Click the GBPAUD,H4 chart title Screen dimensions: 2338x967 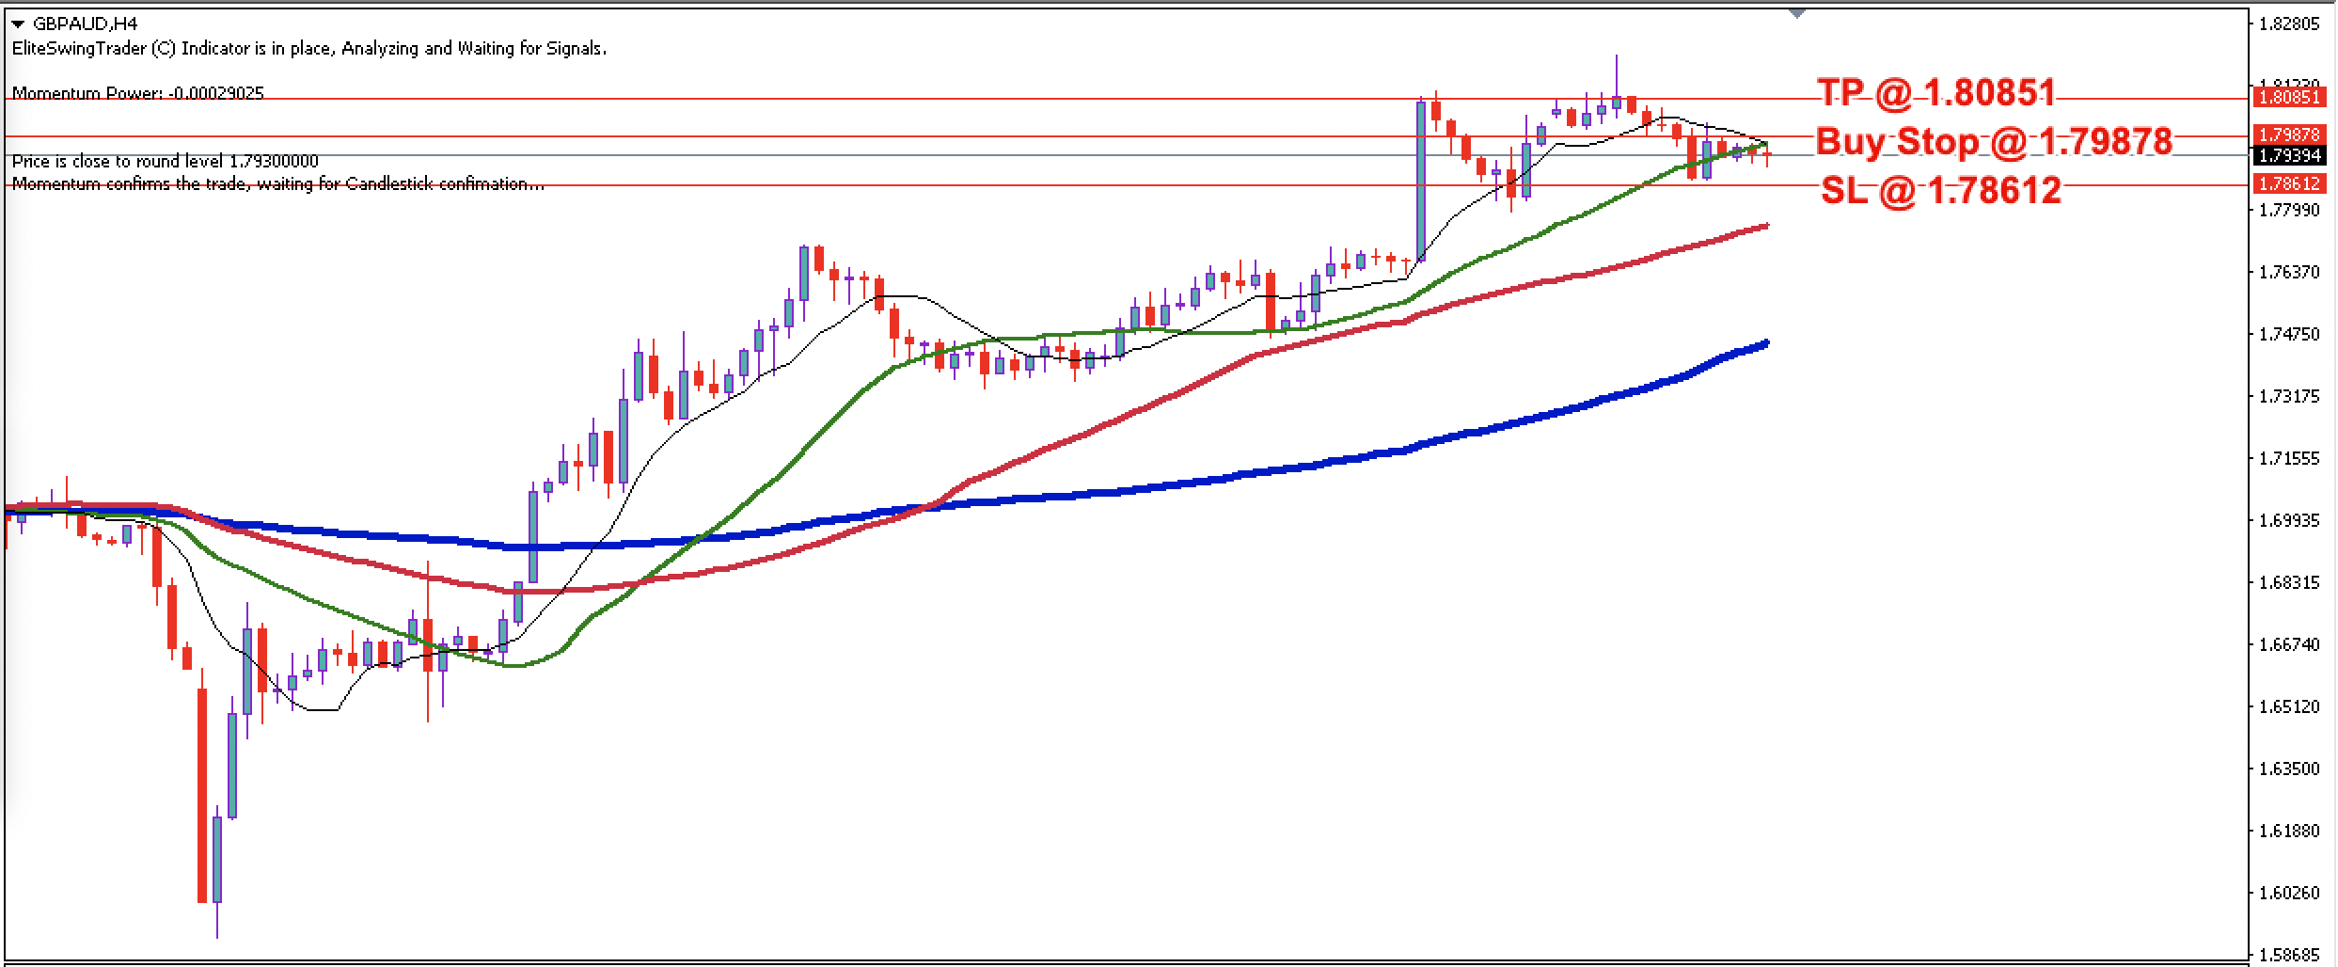point(85,24)
